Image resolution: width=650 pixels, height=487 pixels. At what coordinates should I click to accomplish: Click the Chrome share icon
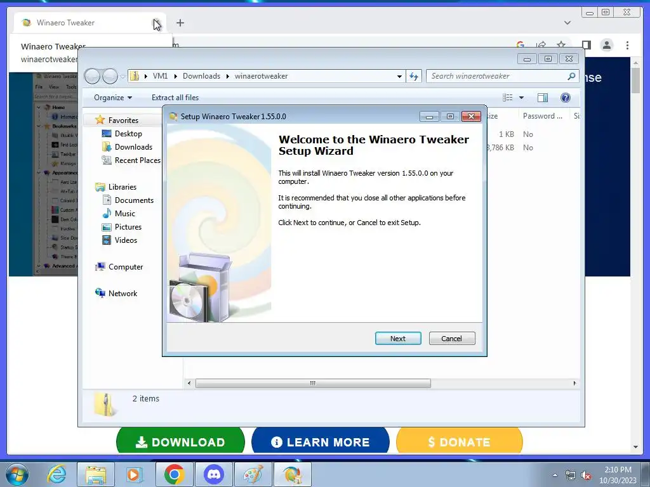(x=541, y=45)
